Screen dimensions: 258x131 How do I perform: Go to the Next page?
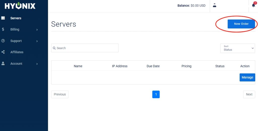[x=249, y=94]
